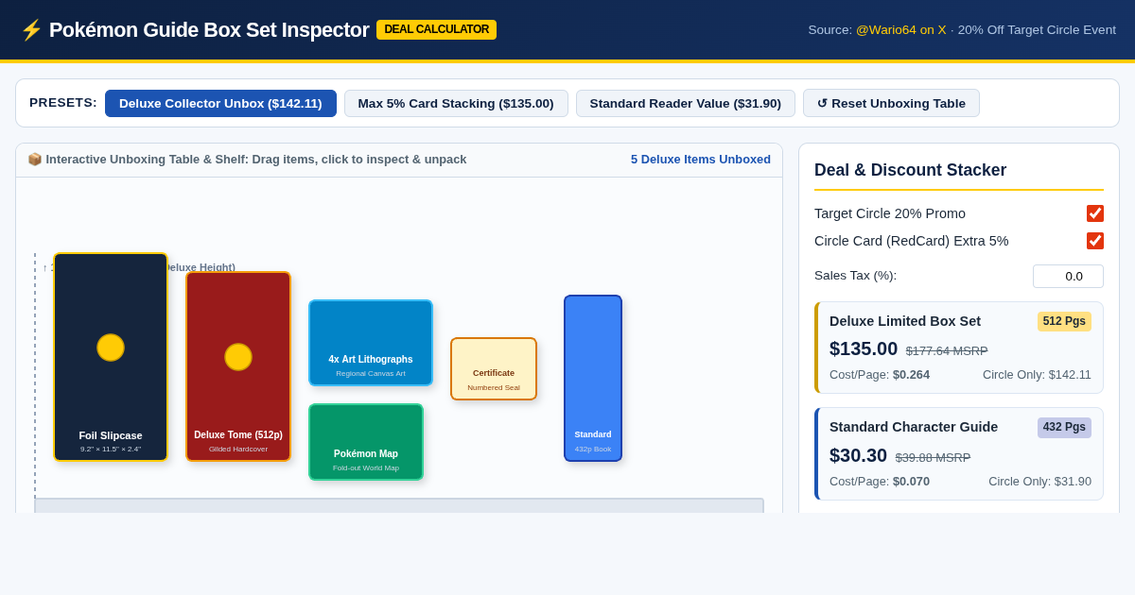1135x595 pixels.
Task: Click the Cost/Page: $0.070 value
Action: [880, 481]
